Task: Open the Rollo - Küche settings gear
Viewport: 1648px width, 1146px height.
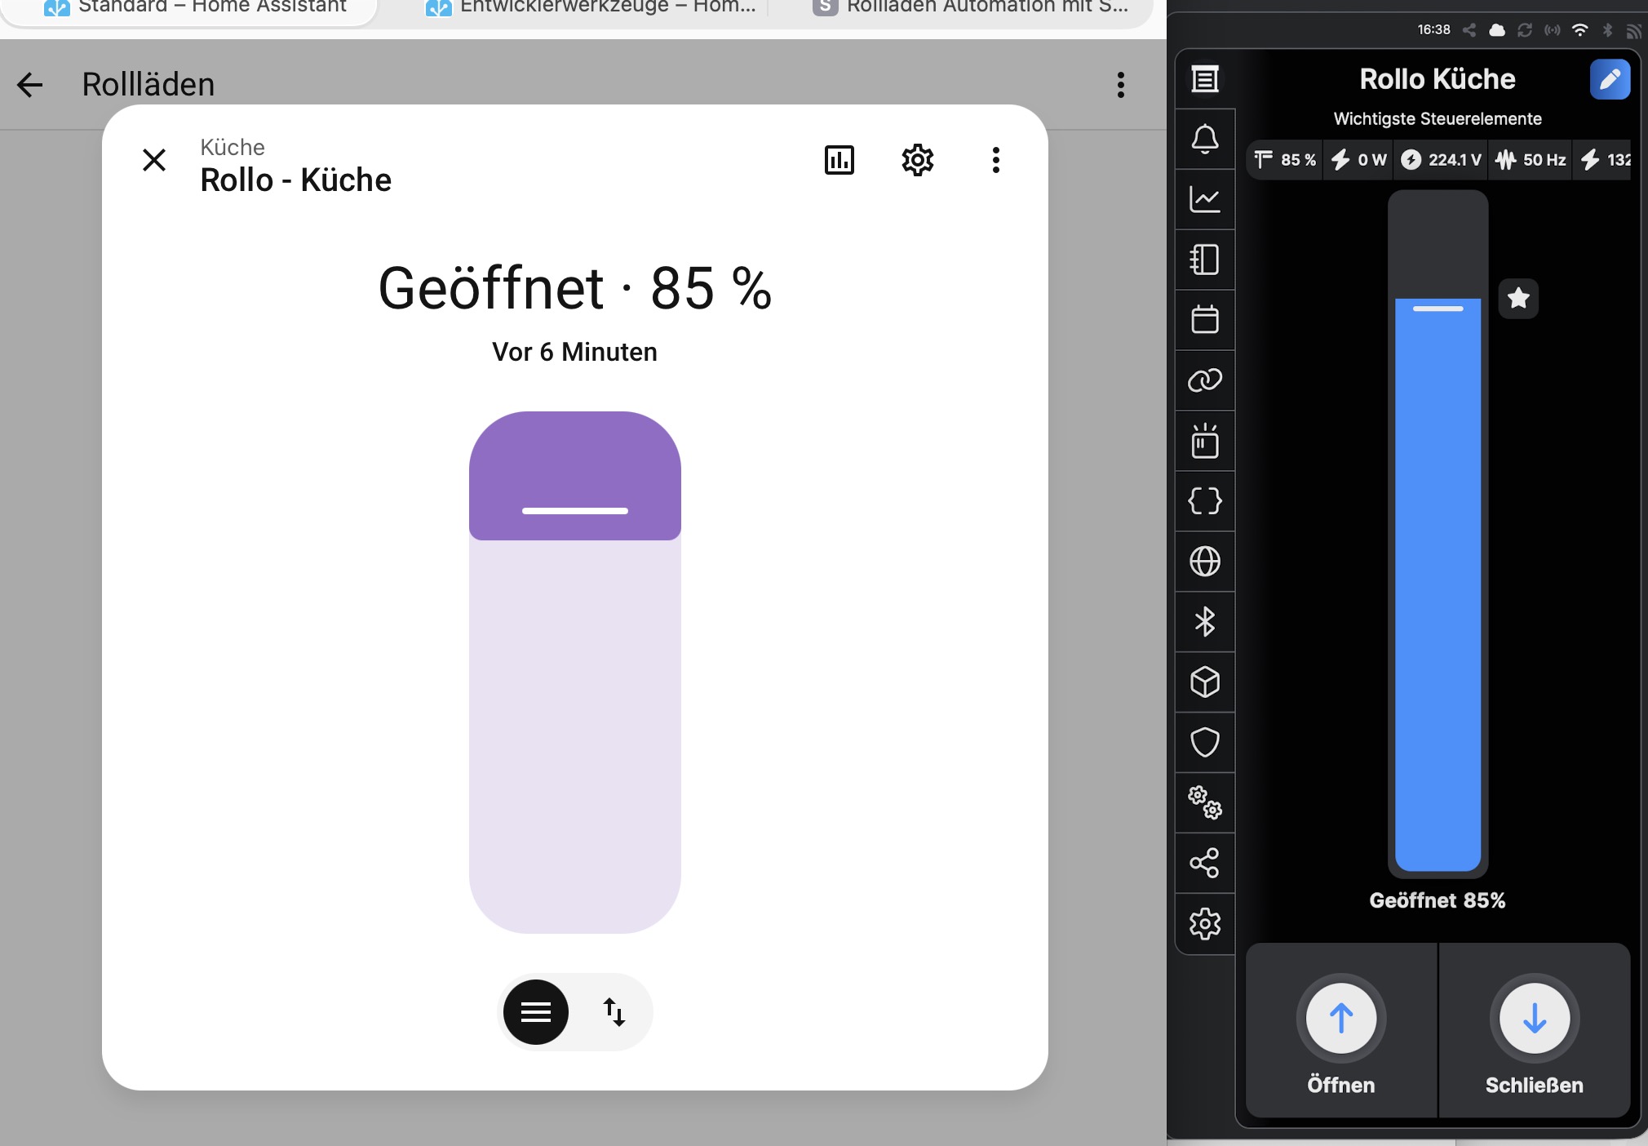Action: [917, 160]
